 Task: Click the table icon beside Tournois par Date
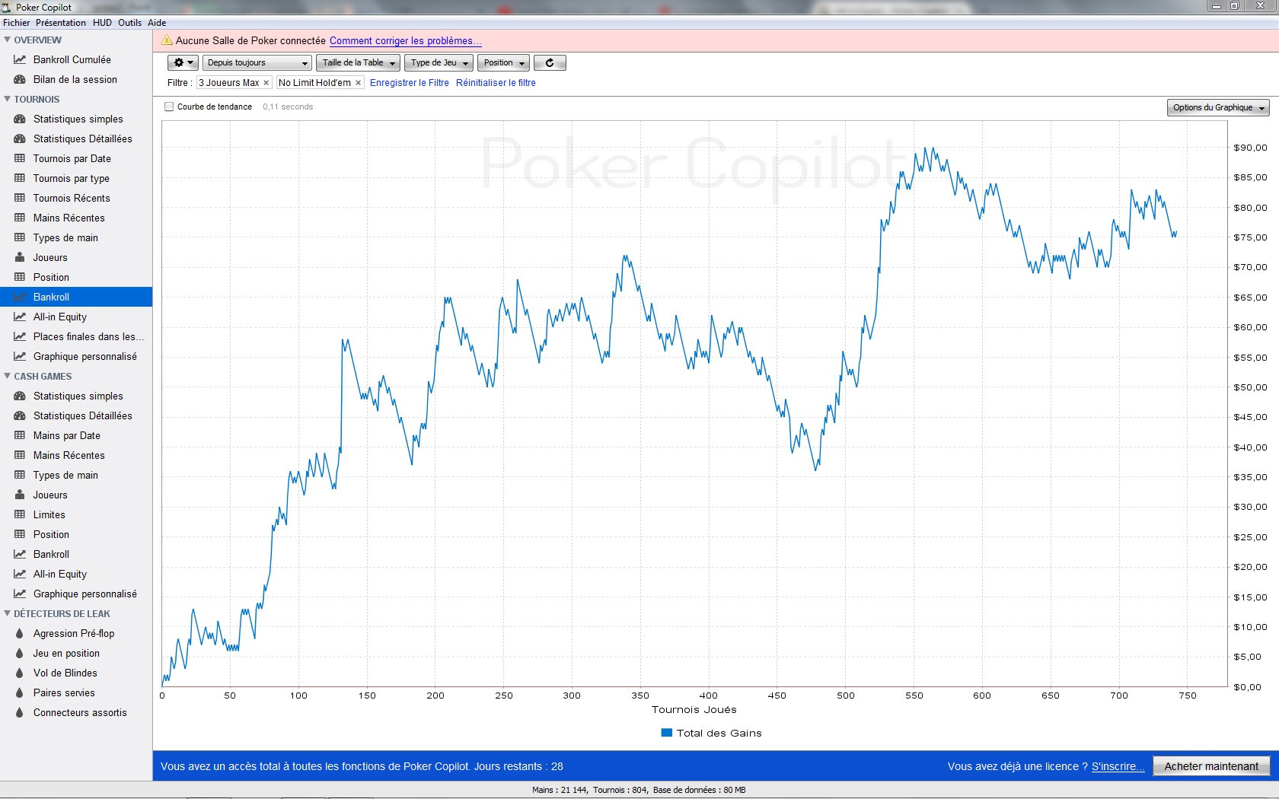(20, 158)
